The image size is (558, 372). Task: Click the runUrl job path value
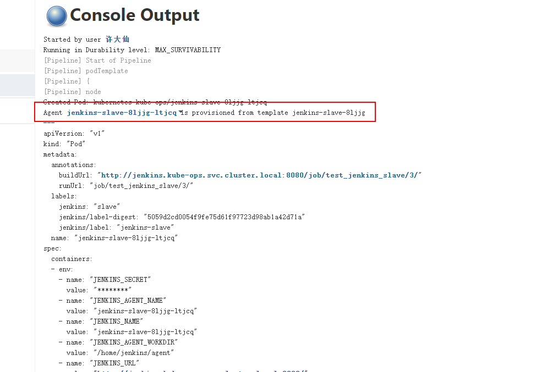tap(141, 186)
